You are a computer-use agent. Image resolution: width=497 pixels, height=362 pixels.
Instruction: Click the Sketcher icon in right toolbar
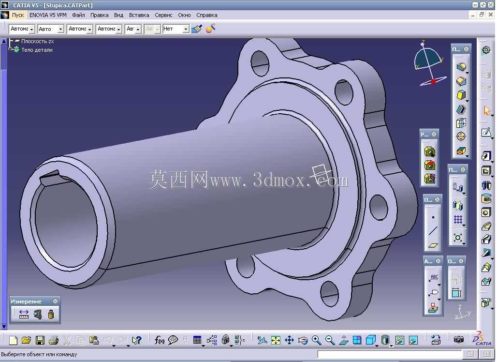click(486, 132)
